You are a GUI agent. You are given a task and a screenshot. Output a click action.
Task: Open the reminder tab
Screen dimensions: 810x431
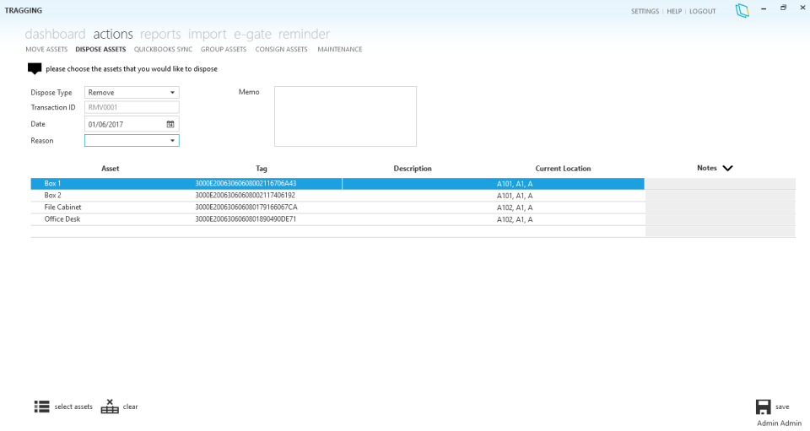point(304,34)
